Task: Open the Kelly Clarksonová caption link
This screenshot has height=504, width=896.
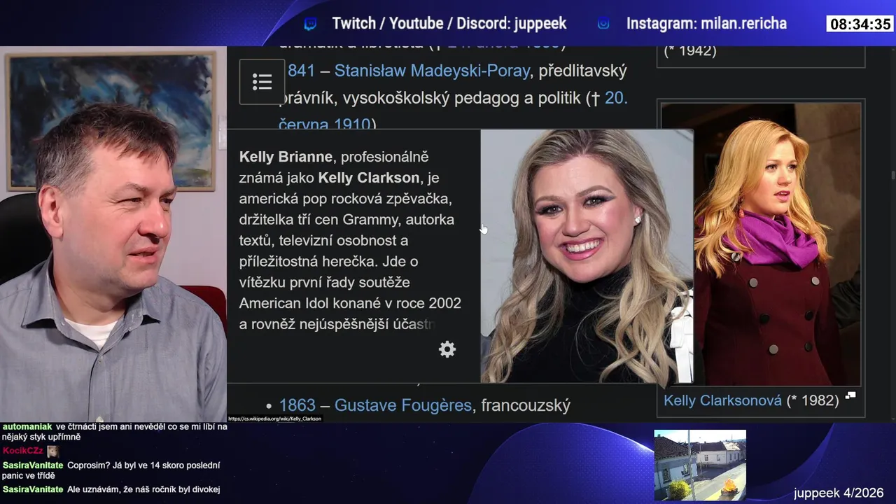Action: click(722, 400)
